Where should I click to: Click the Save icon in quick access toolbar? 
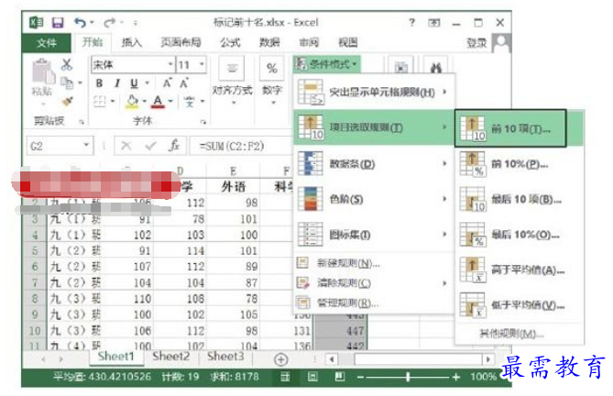(58, 23)
